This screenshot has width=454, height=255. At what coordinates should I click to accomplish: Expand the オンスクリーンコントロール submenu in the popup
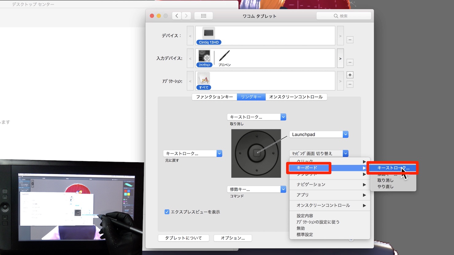[330, 205]
